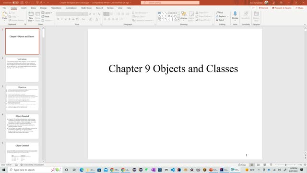Open Visual Studio Code from taskbar
Image resolution: width=307 pixels, height=173 pixels.
[x=173, y=170]
